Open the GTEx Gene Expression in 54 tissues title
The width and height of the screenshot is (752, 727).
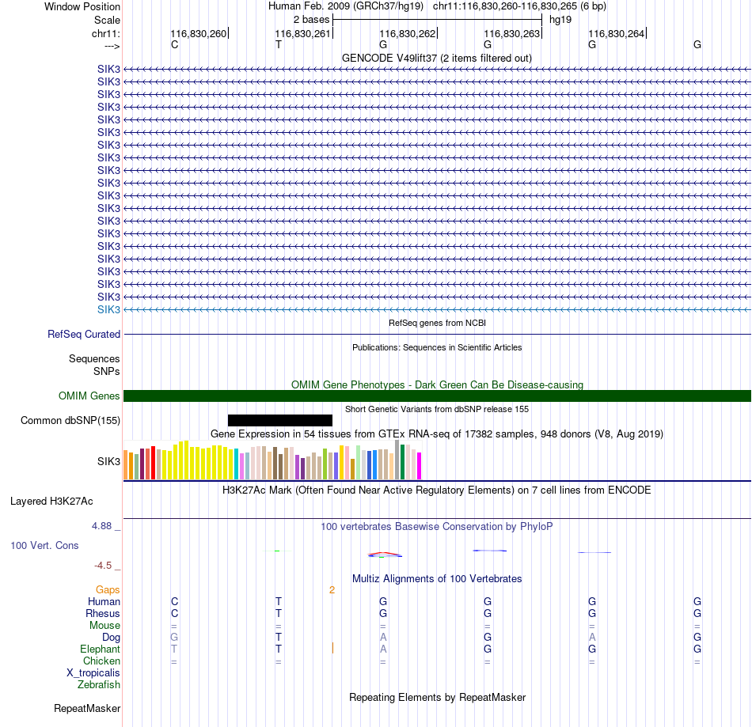(437, 434)
